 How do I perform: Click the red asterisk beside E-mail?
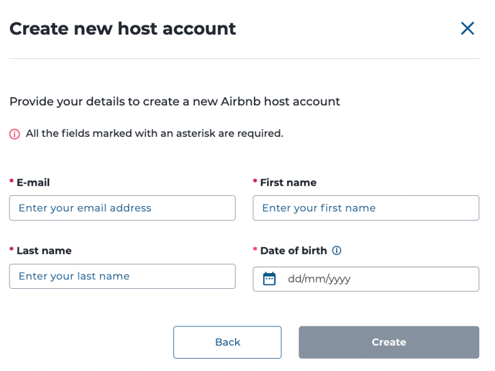point(12,181)
